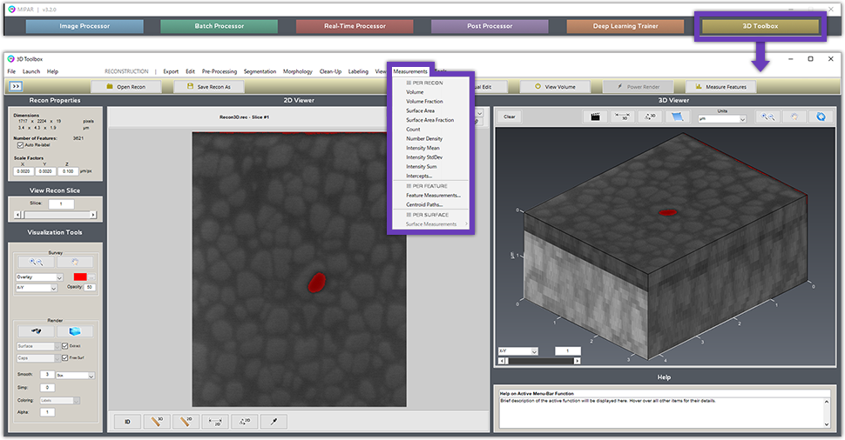The image size is (845, 440).
Task: Open the Units dropdown in 3D Viewer
Action: click(x=722, y=119)
